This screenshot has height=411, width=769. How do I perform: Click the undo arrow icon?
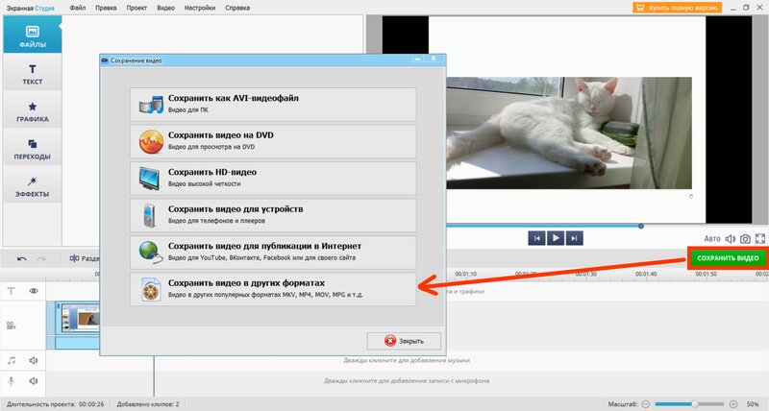(21, 258)
